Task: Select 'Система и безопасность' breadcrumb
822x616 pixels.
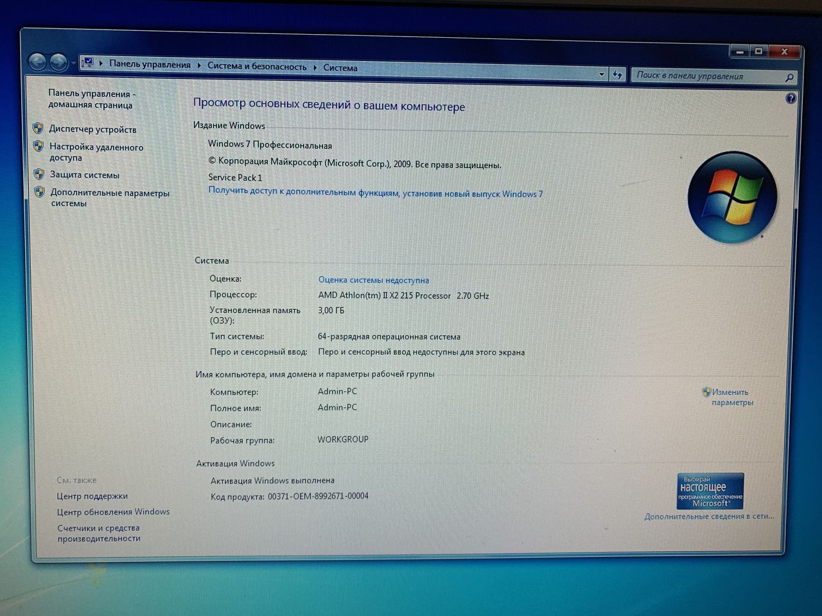Action: tap(257, 66)
